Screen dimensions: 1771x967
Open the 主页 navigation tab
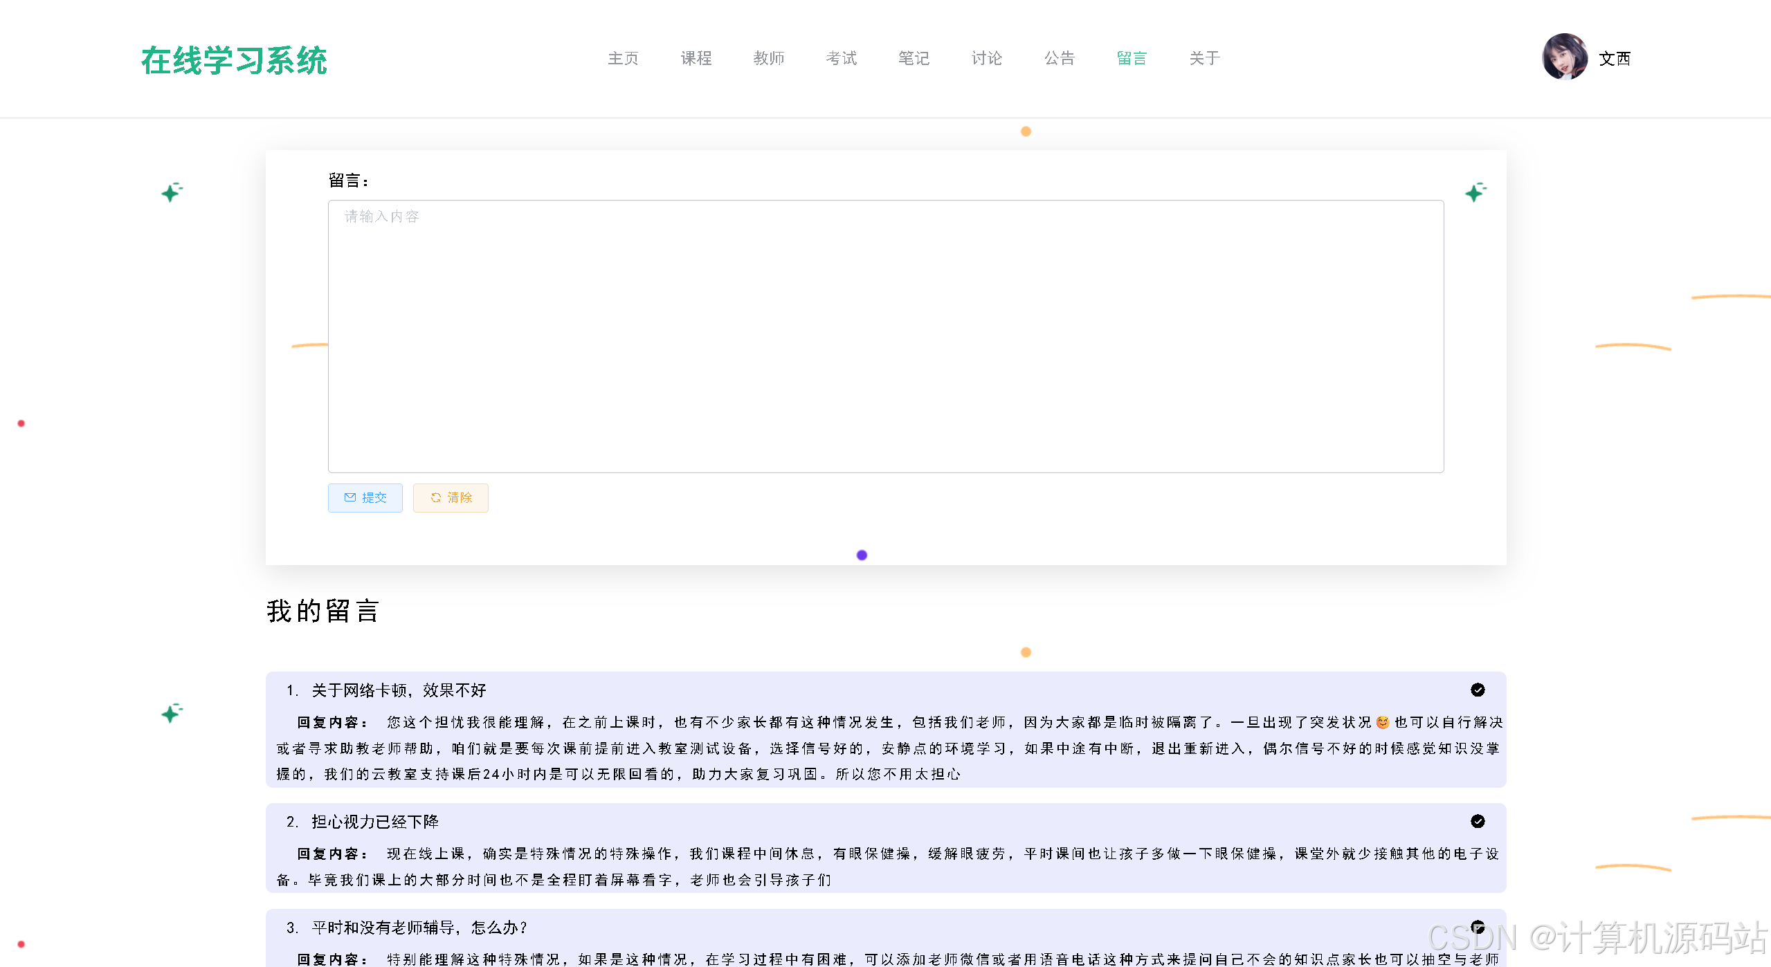tap(623, 58)
